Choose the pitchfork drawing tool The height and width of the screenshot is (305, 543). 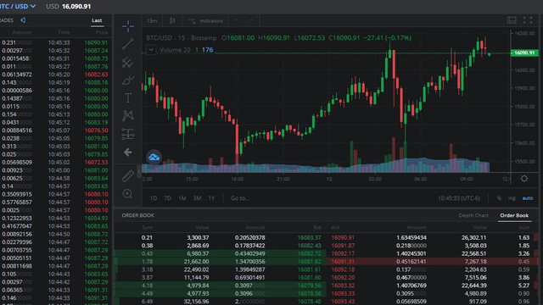tap(128, 63)
